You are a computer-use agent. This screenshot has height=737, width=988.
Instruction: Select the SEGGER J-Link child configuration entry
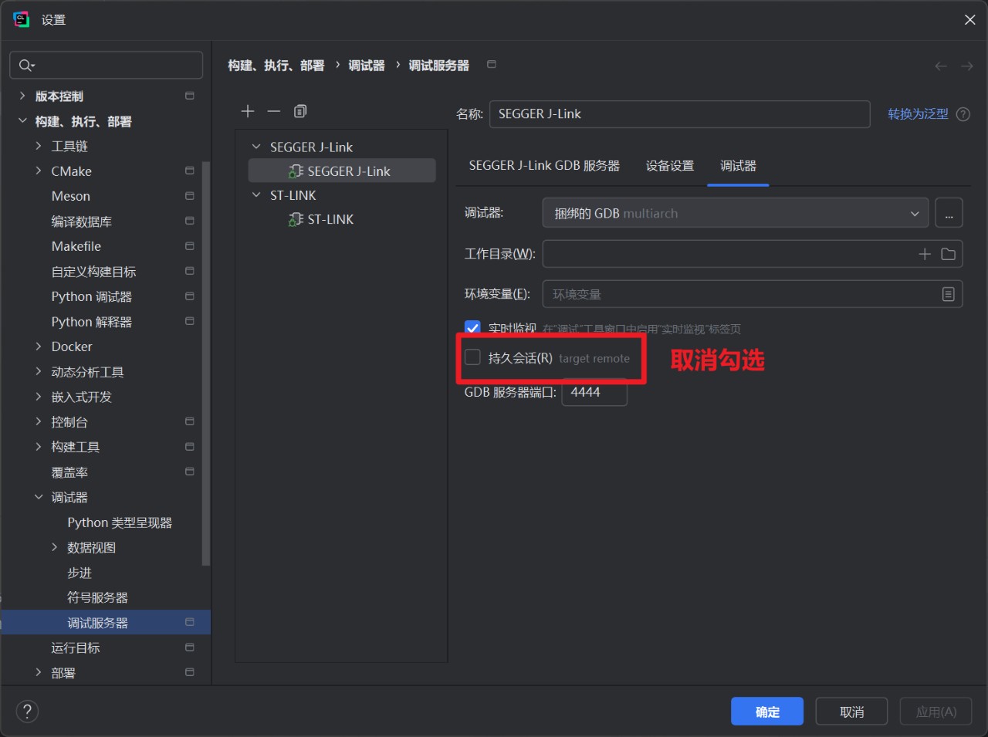[x=342, y=171]
